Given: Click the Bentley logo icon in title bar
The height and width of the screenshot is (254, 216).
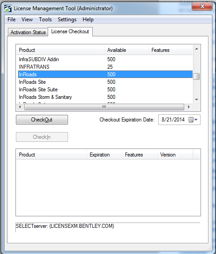Looking at the screenshot, I should tap(8, 8).
